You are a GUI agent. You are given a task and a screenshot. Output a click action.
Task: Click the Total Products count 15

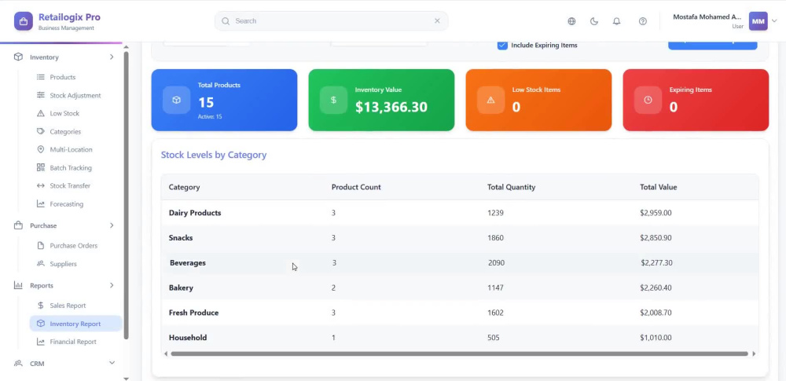(x=206, y=103)
